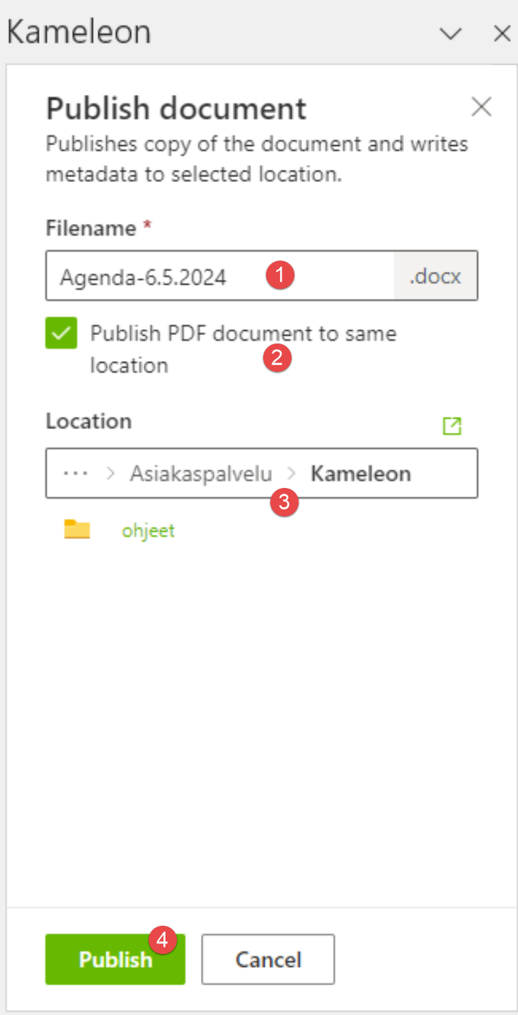
Task: Close the Publish document dialog
Action: [x=481, y=107]
